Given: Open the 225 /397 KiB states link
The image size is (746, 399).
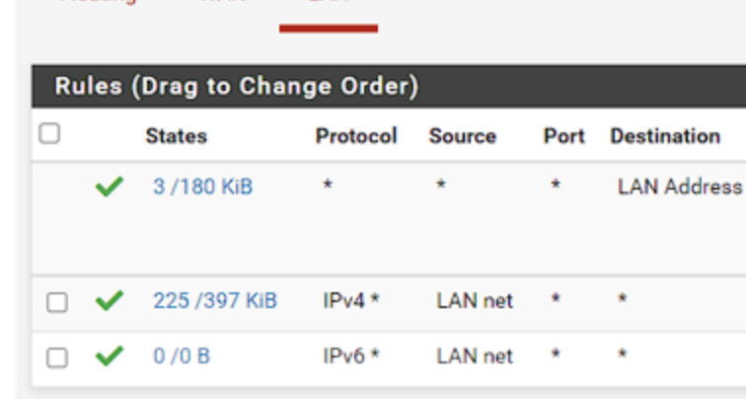Looking at the screenshot, I should point(214,301).
